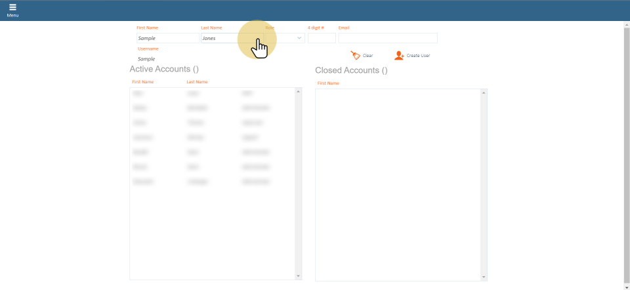Click the page scrollbar up arrow
Image resolution: width=630 pixels, height=290 pixels.
(x=626, y=25)
